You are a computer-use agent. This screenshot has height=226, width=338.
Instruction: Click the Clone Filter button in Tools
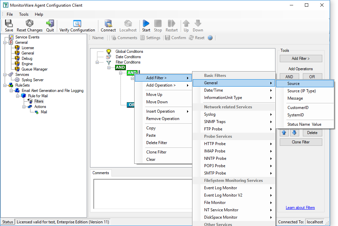pos(301,142)
